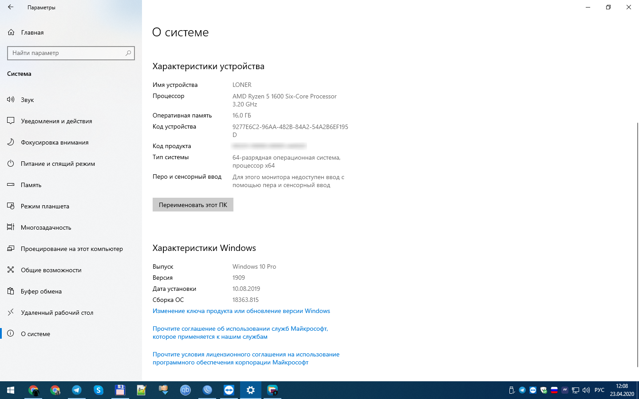
Task: Open the first Chrome taskbar icon
Action: pyautogui.click(x=33, y=390)
